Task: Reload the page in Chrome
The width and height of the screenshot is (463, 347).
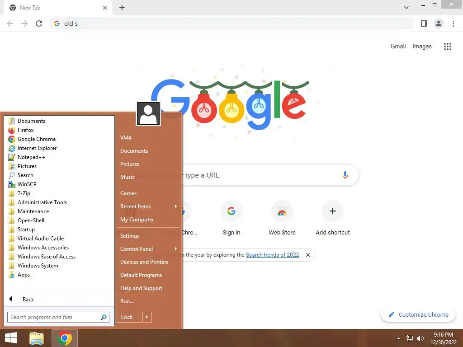Action: pos(39,23)
